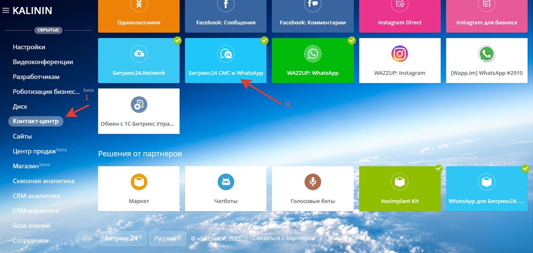
Task: Click the KALININ portal title
Action: [32, 10]
